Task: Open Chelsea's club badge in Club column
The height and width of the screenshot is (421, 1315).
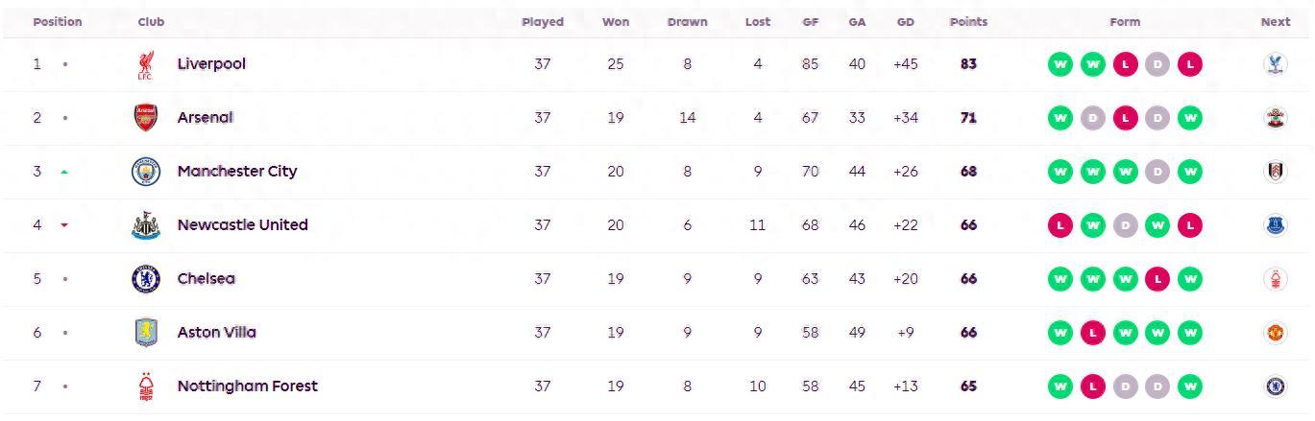Action: (145, 279)
